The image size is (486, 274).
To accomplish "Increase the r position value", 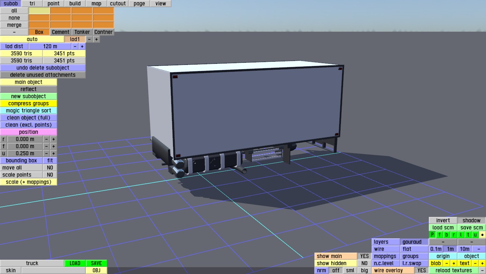I will pos(54,139).
